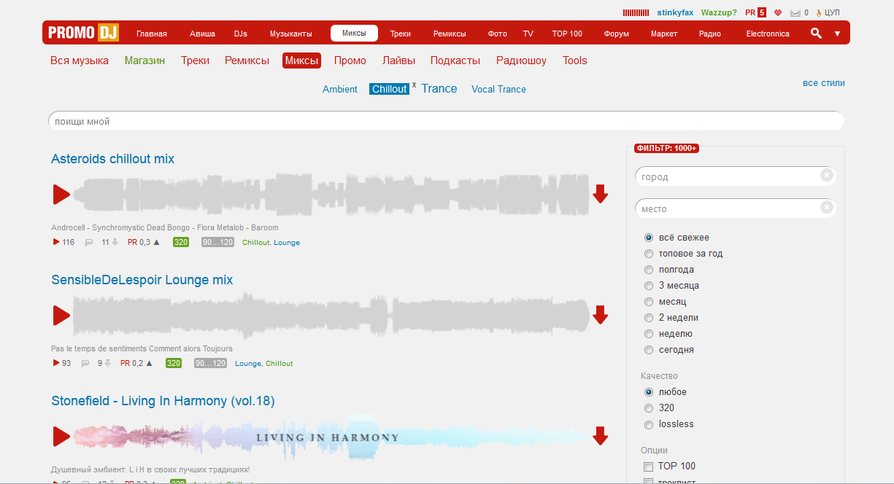
Task: Click the barcode icon next to stinkyfax
Action: [634, 12]
